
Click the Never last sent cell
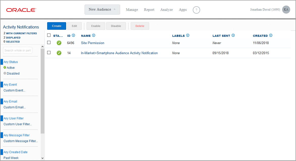point(217,43)
